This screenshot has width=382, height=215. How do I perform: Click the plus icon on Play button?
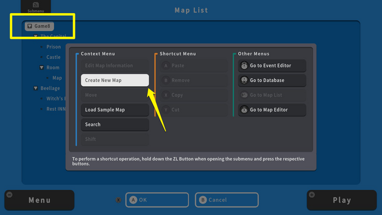point(312,195)
